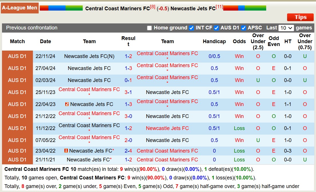Click the Match column header
316x192 pixels.
17,41
